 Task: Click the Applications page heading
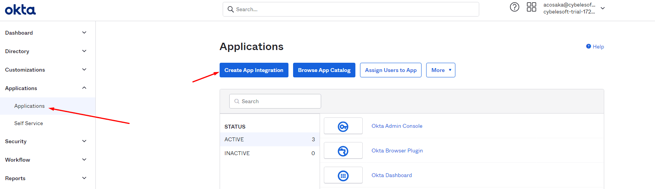[252, 47]
